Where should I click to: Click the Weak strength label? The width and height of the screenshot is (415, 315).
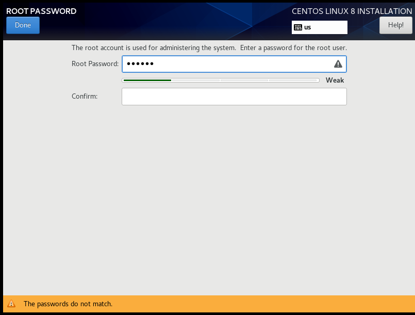(335, 80)
